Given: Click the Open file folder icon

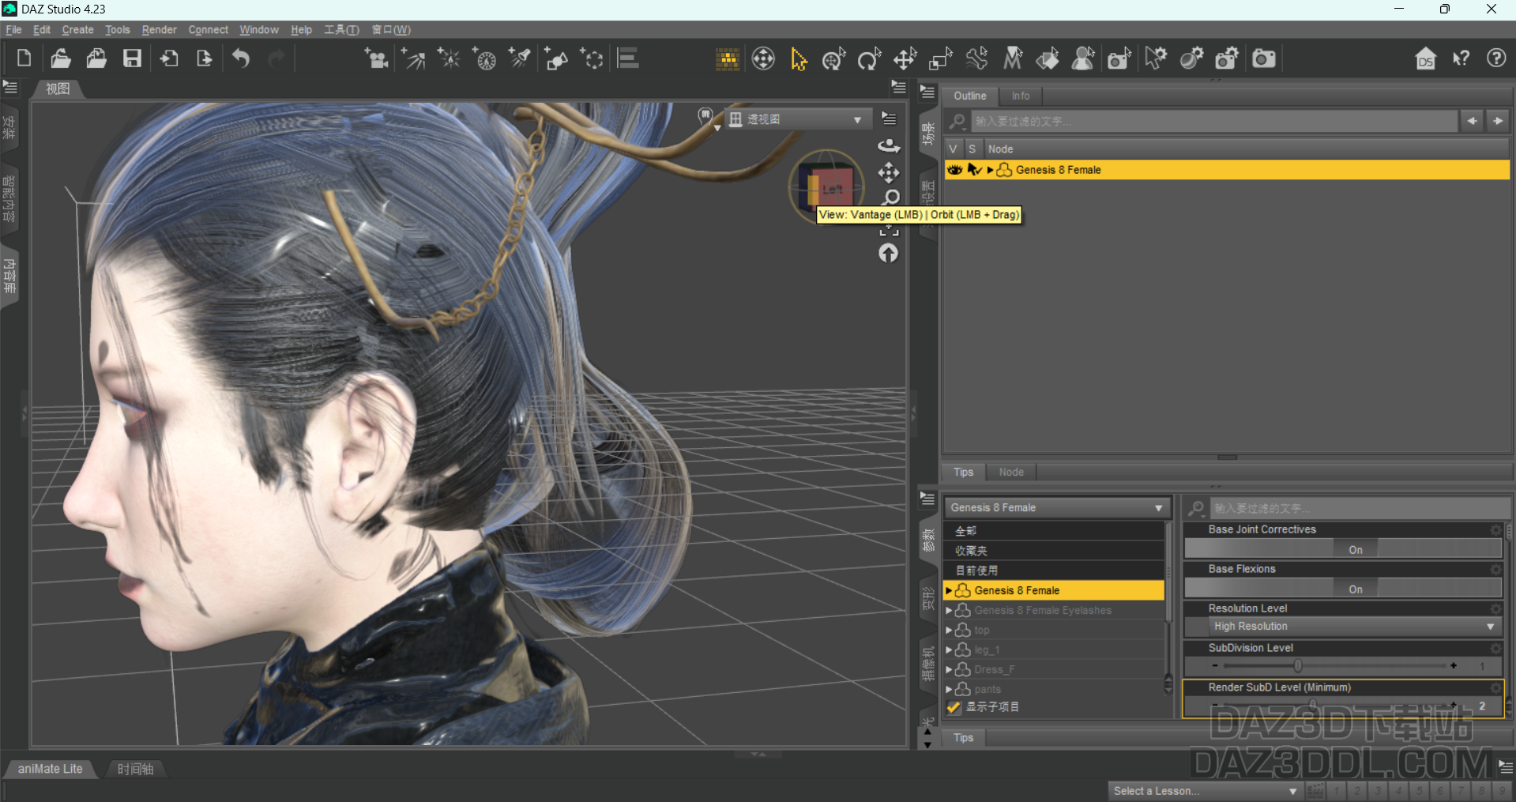Looking at the screenshot, I should pos(61,58).
